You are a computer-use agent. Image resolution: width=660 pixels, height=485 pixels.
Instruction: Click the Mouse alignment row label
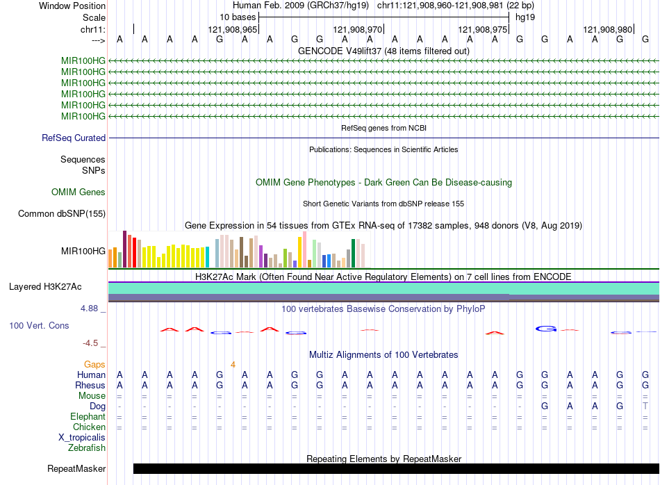pos(92,396)
